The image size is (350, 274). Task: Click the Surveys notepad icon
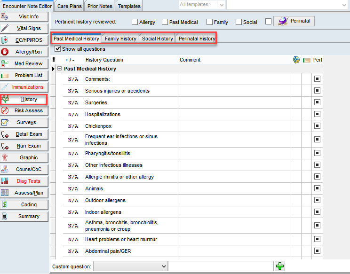pos(4,122)
